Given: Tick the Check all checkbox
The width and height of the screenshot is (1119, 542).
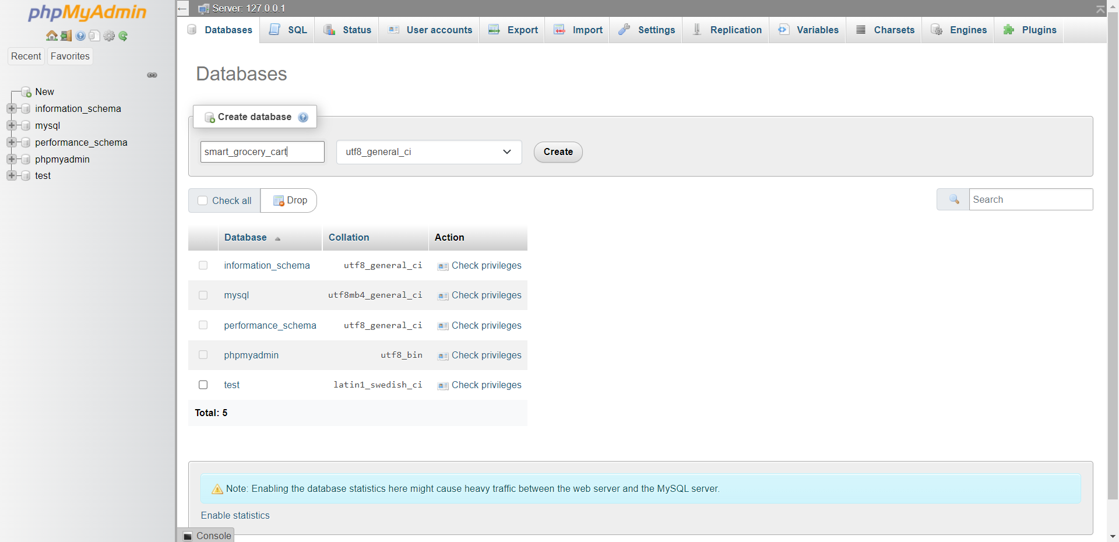Looking at the screenshot, I should click(203, 200).
